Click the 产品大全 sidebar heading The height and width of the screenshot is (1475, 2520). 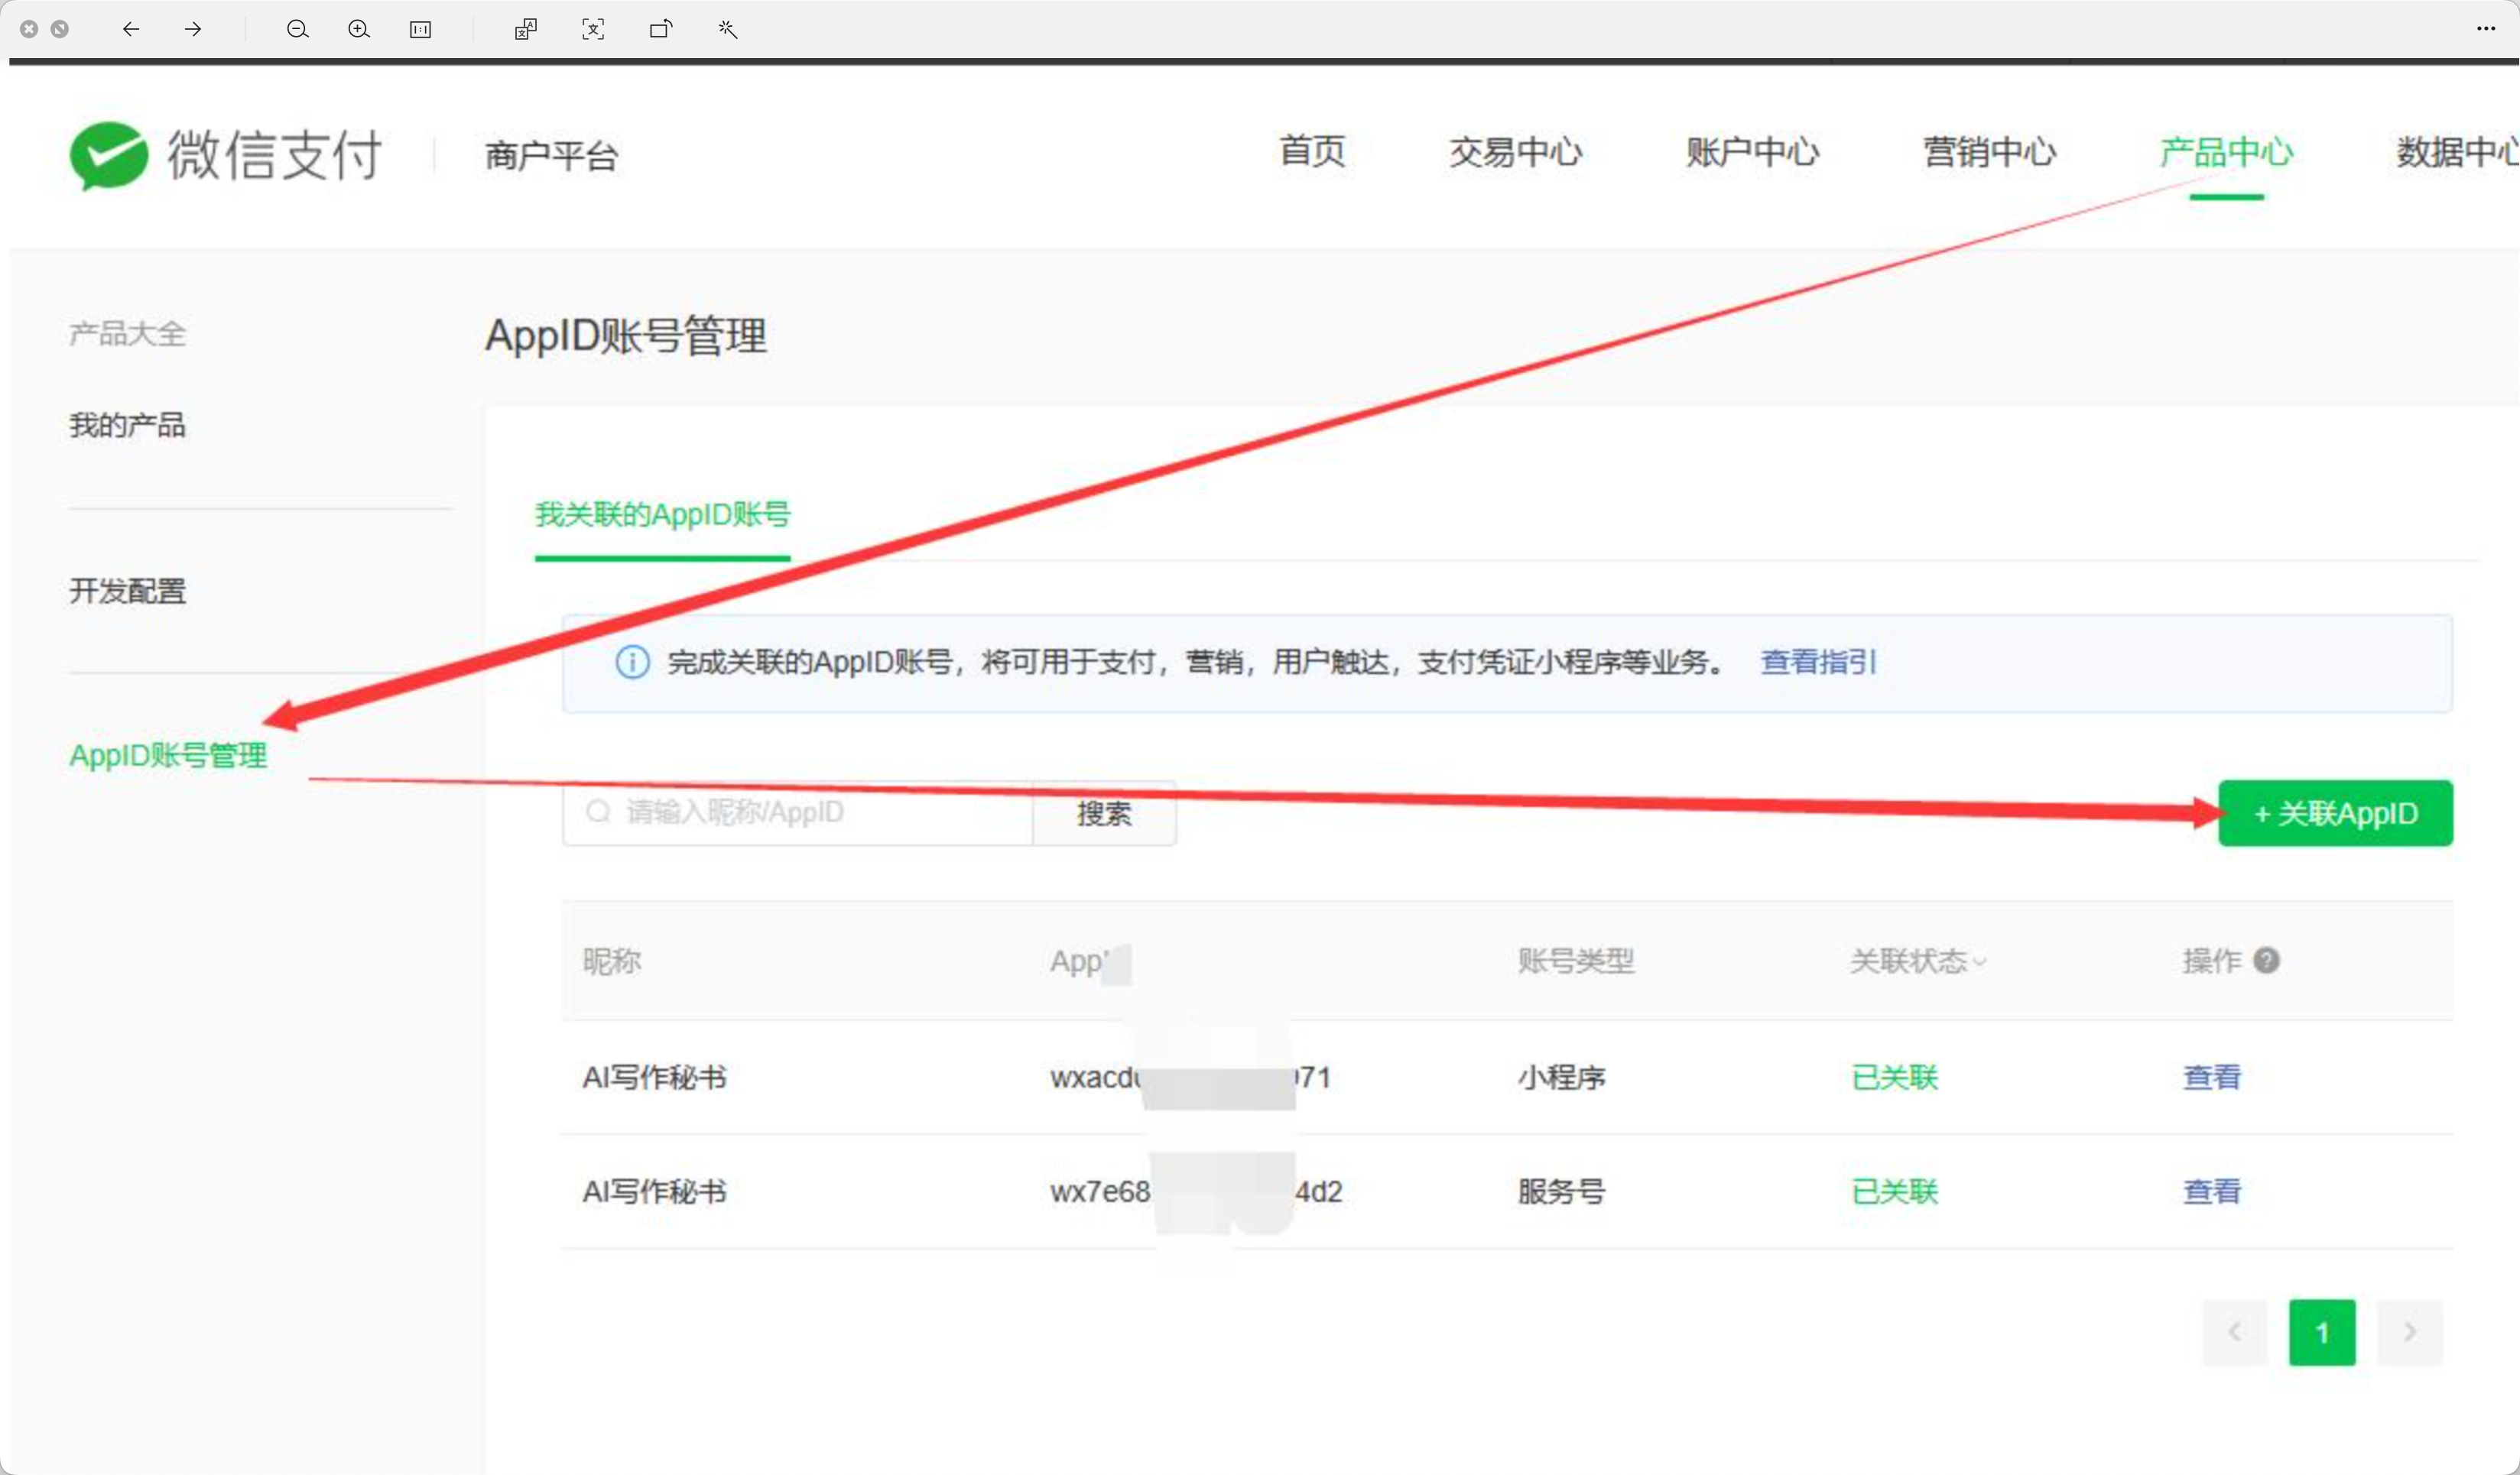tap(127, 334)
